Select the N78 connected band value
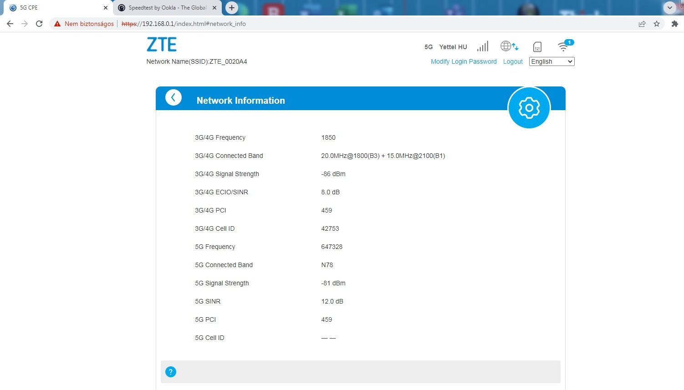 (x=327, y=265)
